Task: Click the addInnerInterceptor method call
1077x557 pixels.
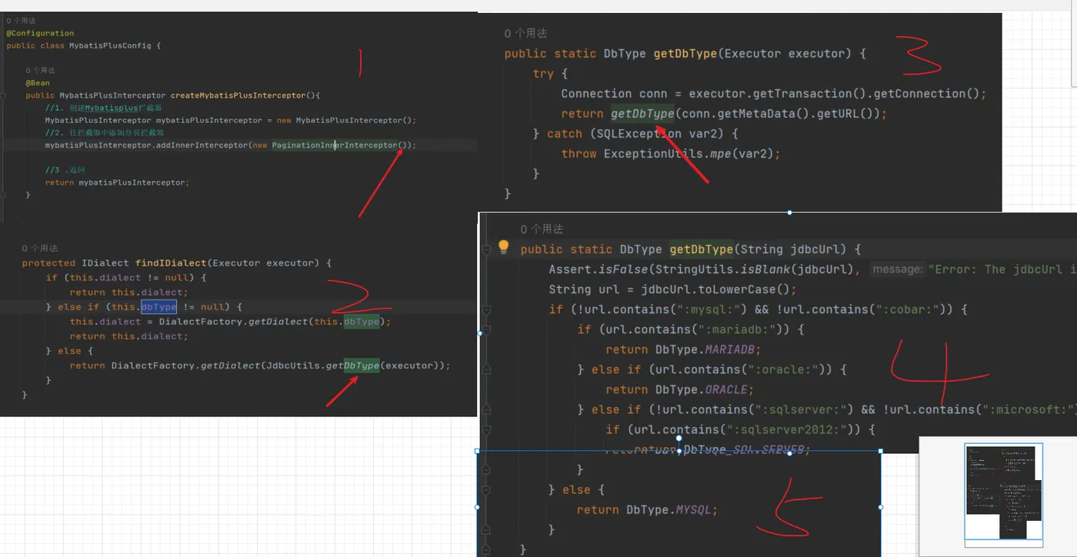Action: (x=201, y=145)
